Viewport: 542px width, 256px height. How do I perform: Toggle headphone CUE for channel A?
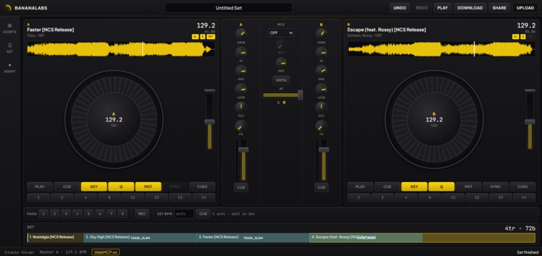tap(241, 187)
